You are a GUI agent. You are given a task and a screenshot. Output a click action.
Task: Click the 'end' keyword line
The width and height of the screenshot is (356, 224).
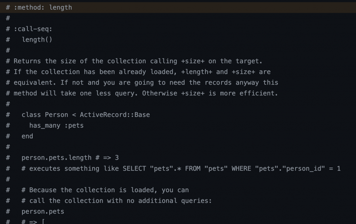[27, 136]
